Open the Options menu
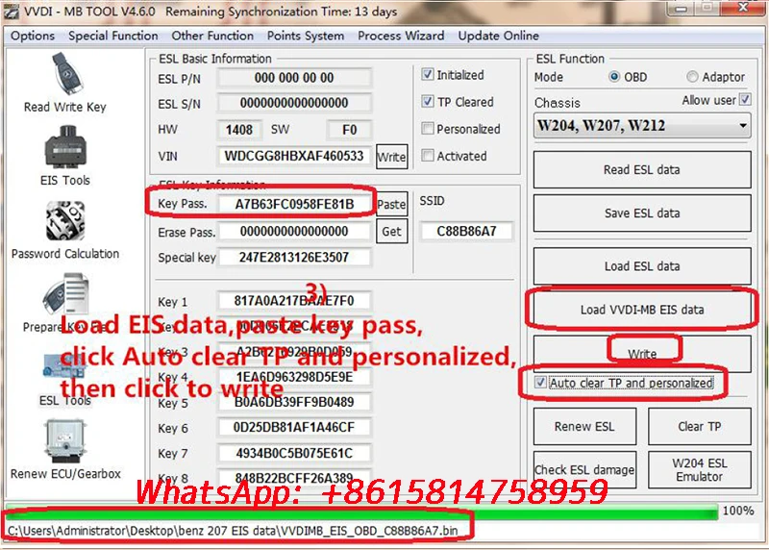This screenshot has height=550, width=769. pyautogui.click(x=33, y=36)
